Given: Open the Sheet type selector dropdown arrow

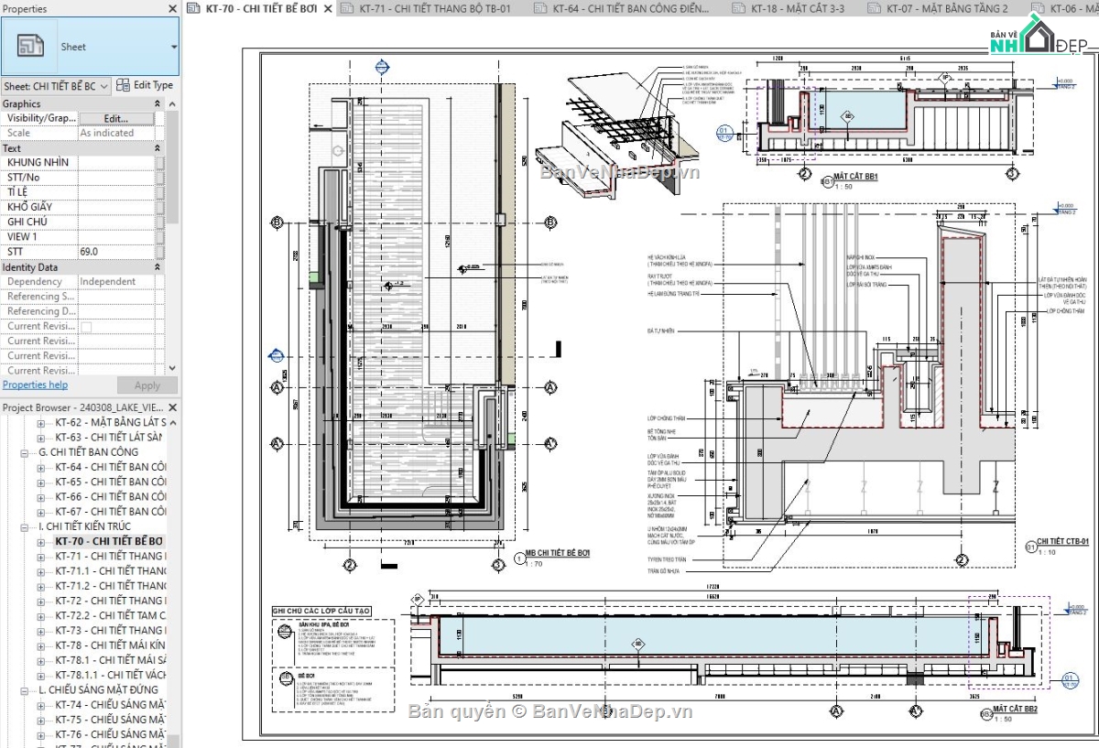Looking at the screenshot, I should tap(173, 47).
